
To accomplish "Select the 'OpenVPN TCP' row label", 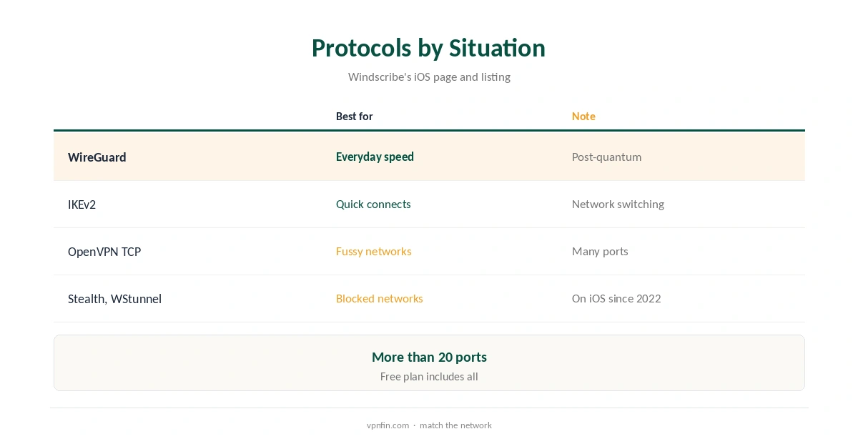I will pyautogui.click(x=104, y=252).
